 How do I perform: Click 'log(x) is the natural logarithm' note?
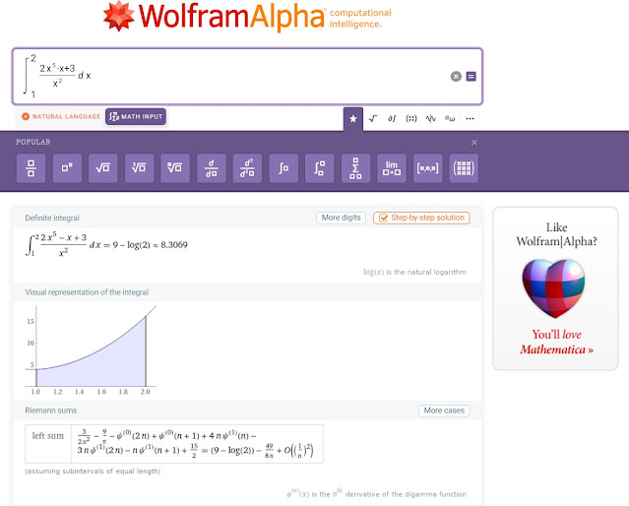414,272
